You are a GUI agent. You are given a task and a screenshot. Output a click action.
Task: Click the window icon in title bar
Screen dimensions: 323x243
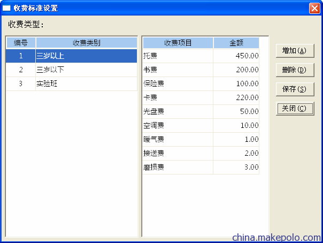click(x=6, y=8)
